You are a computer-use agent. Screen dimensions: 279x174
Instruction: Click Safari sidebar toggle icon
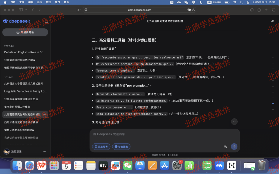(x=21, y=10)
